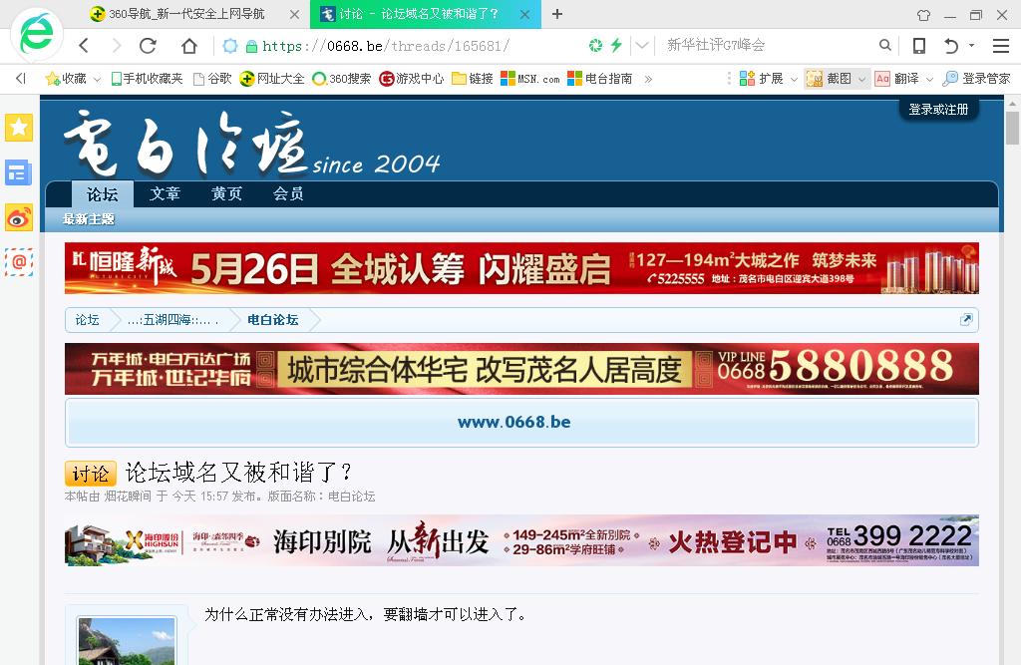Viewport: 1021px width, 665px height.
Task: Expand the address bar history dropdown
Action: coord(642,46)
